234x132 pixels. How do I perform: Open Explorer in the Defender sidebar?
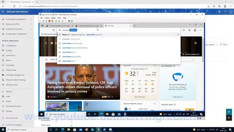(9, 51)
